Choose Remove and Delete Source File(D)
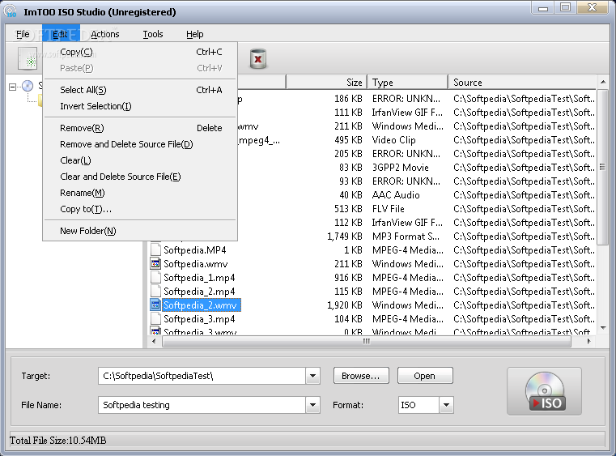Image resolution: width=616 pixels, height=456 pixels. coord(140,144)
